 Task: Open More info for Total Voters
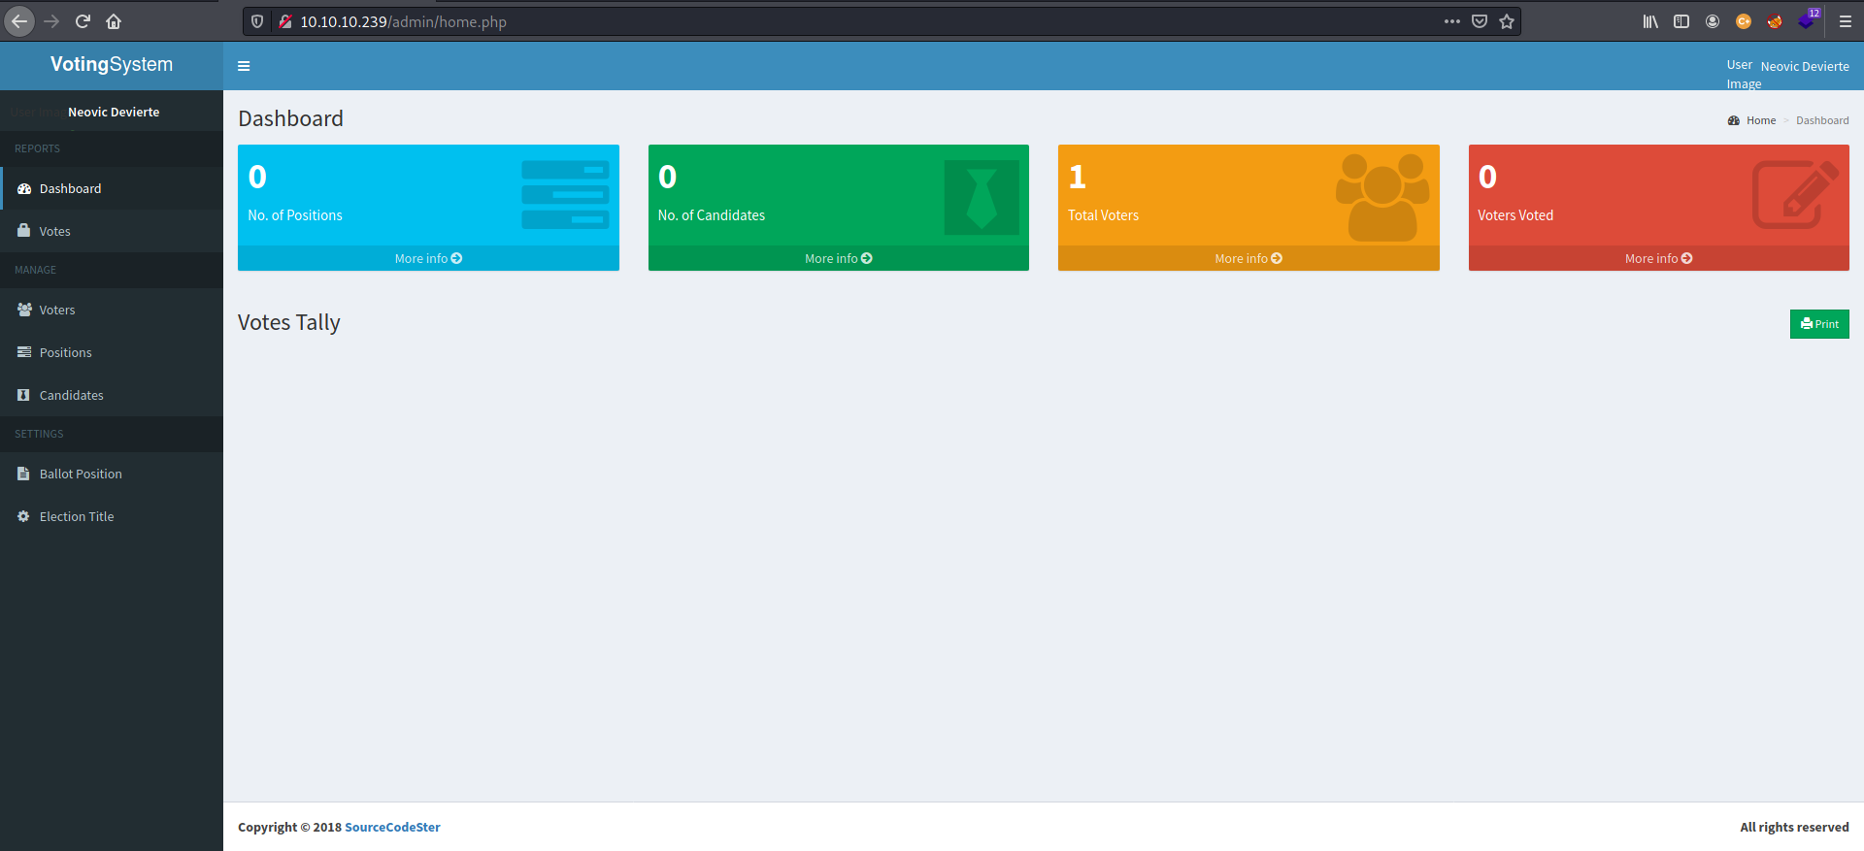click(x=1248, y=258)
